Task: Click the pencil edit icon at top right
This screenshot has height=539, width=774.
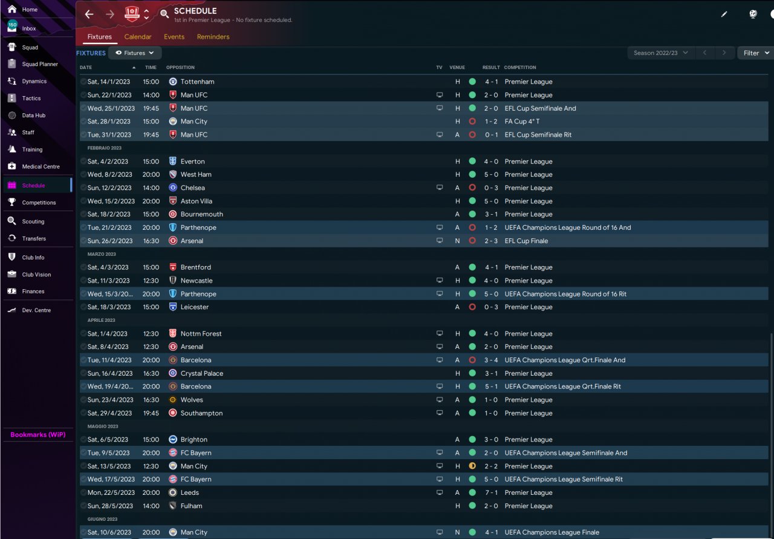Action: [x=724, y=15]
